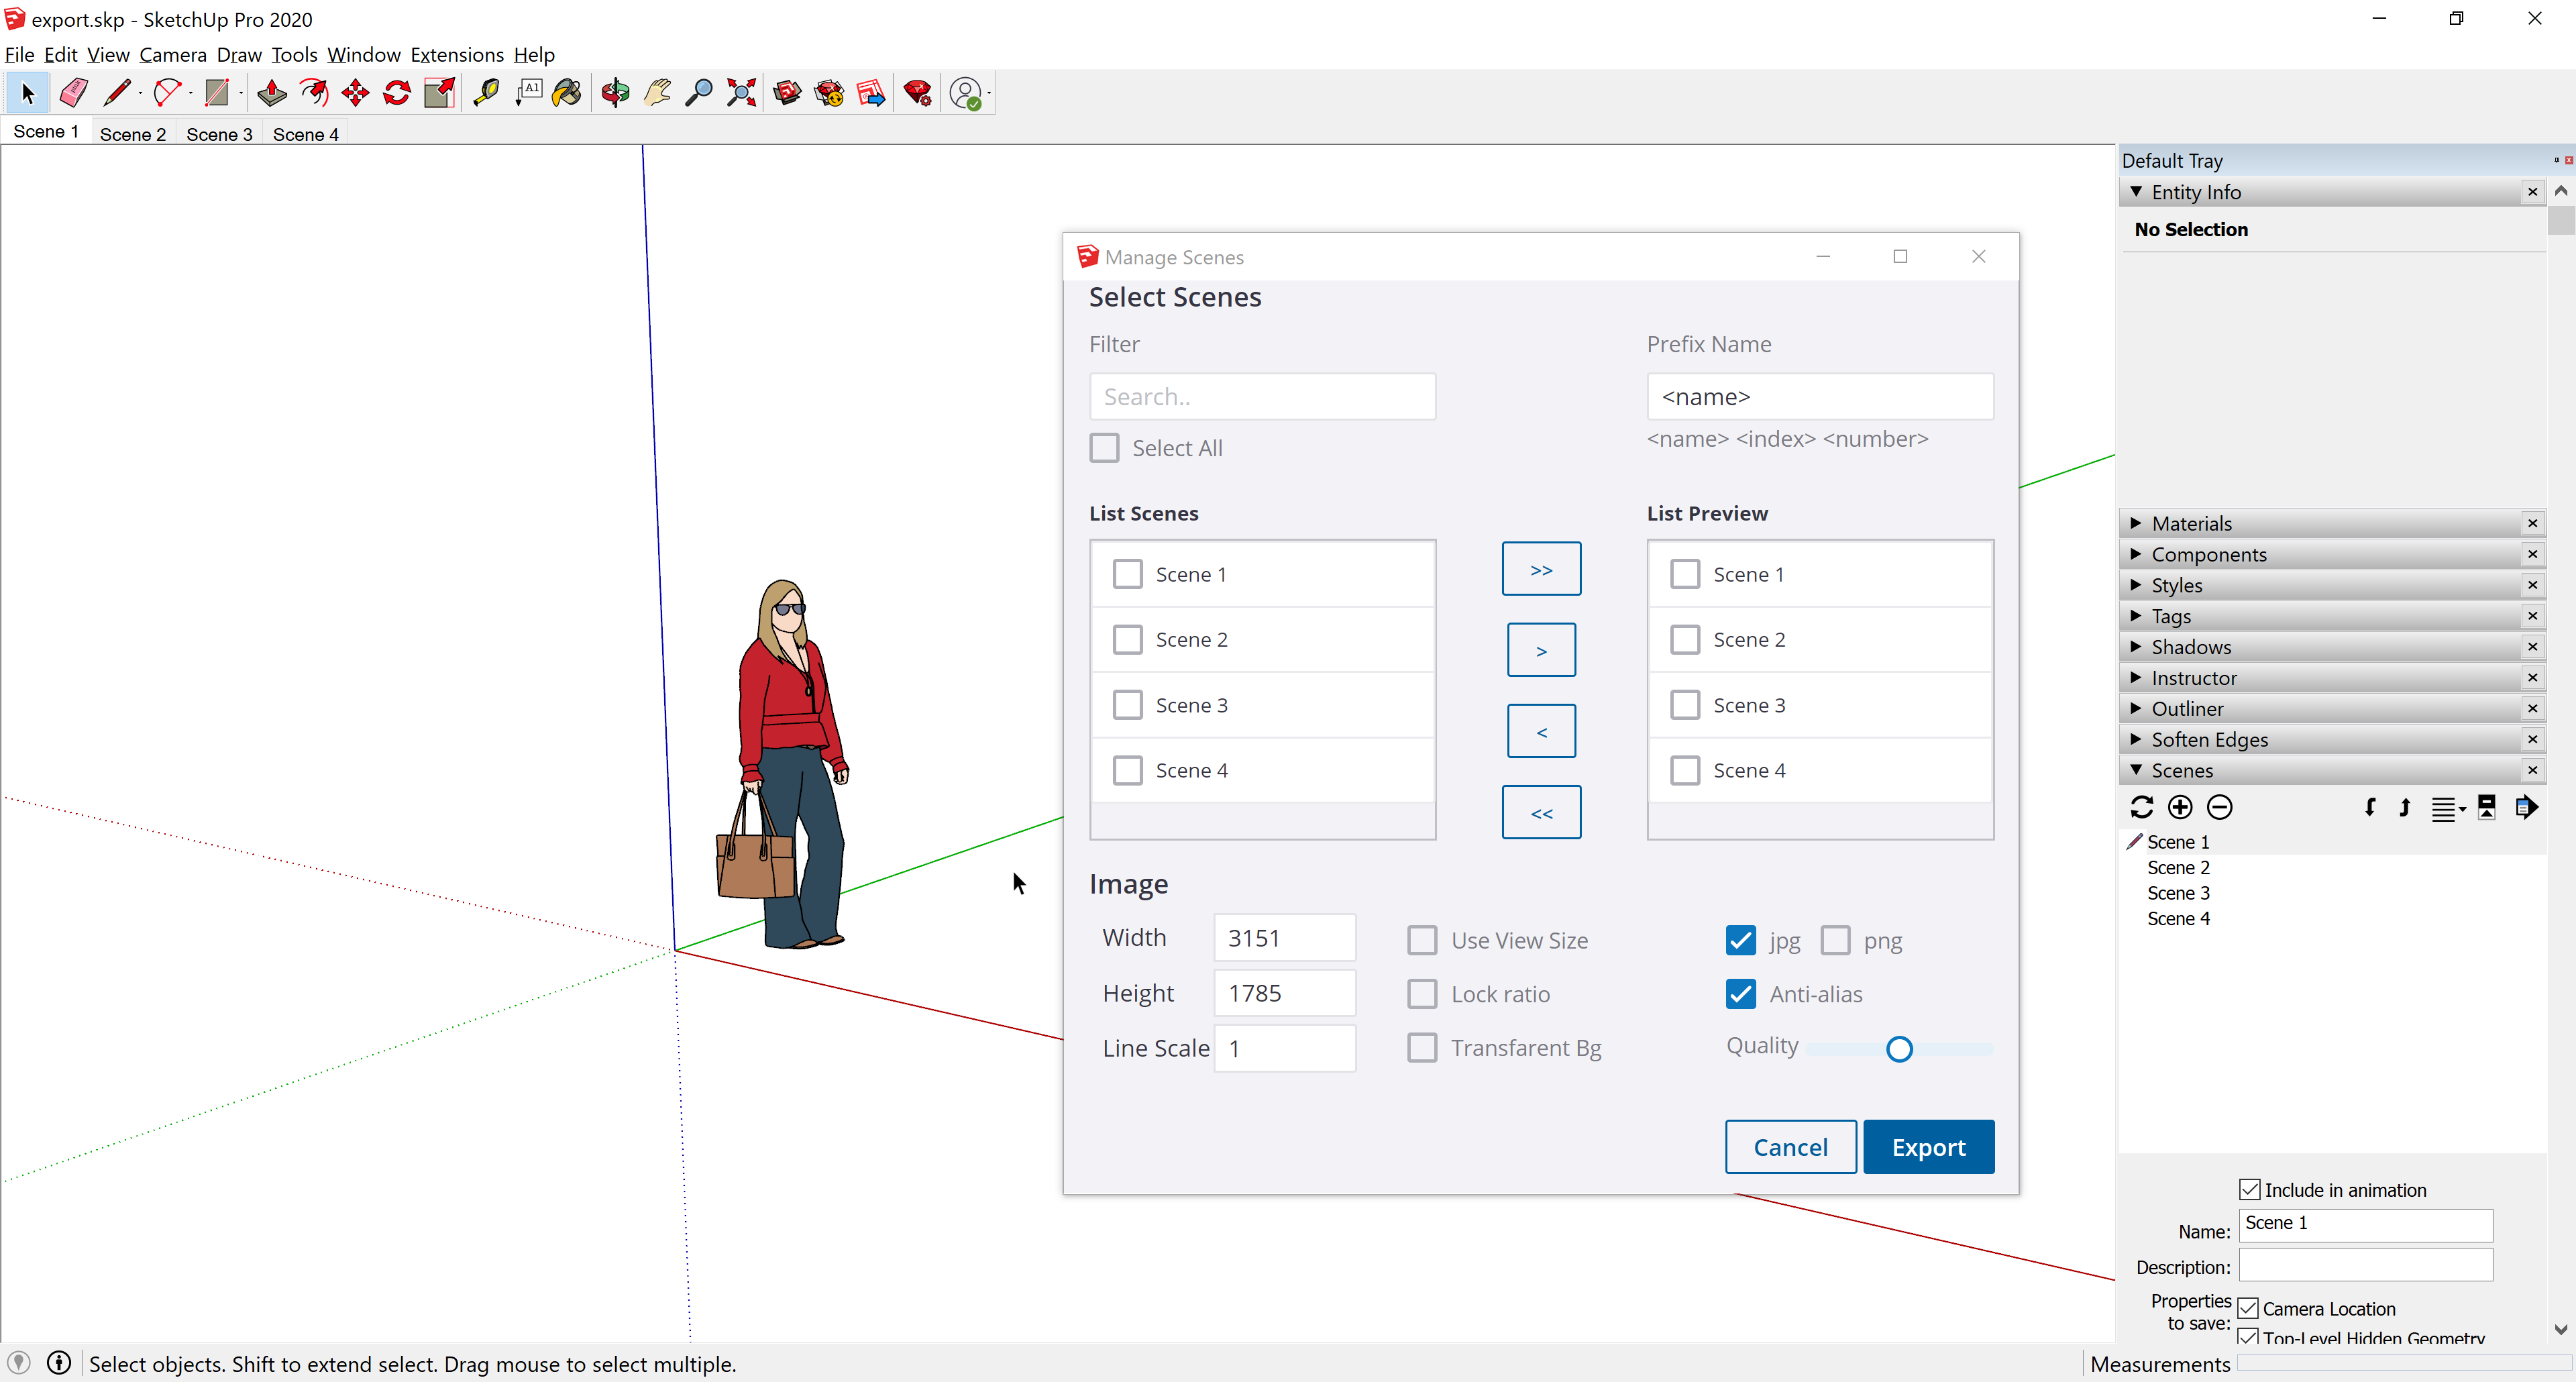Click Update Scene refresh icon
The width and height of the screenshot is (2576, 1382).
2141,807
